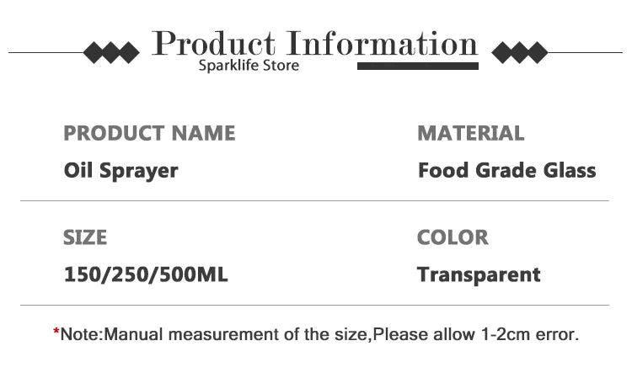Viewport: 632px width, 378px height.
Task: Click the Transparent color value
Action: pyautogui.click(x=479, y=274)
